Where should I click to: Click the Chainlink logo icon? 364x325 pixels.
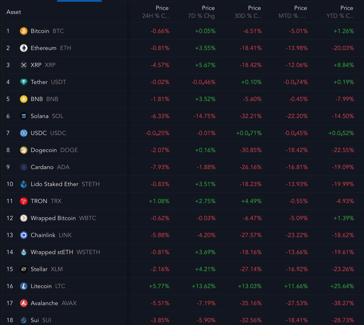point(24,235)
